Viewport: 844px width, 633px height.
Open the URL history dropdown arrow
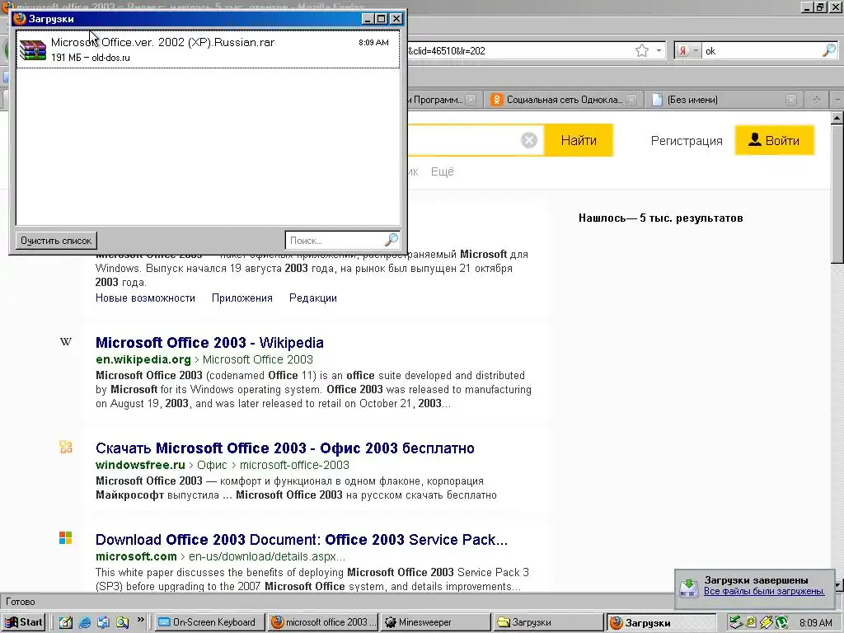(659, 50)
